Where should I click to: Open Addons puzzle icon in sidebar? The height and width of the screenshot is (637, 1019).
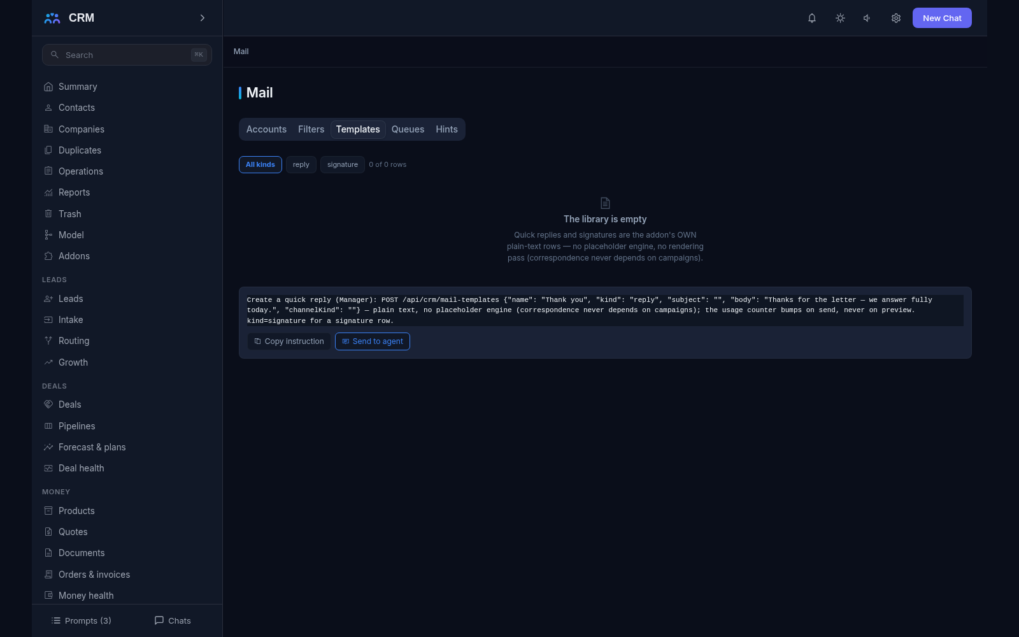(48, 256)
